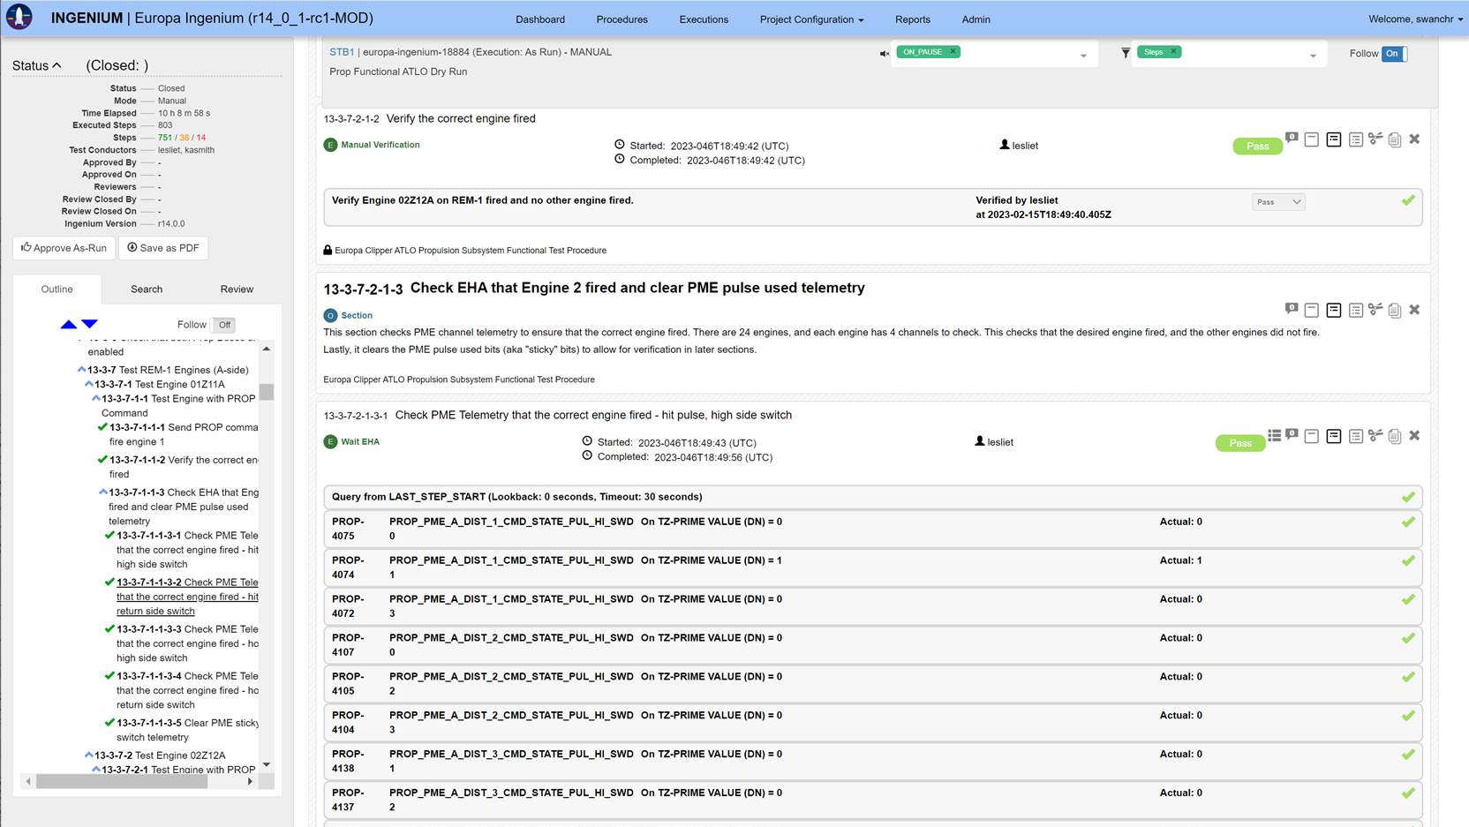Click the scissors cut icon for the Section step
Image resolution: width=1469 pixels, height=827 pixels.
[1375, 310]
